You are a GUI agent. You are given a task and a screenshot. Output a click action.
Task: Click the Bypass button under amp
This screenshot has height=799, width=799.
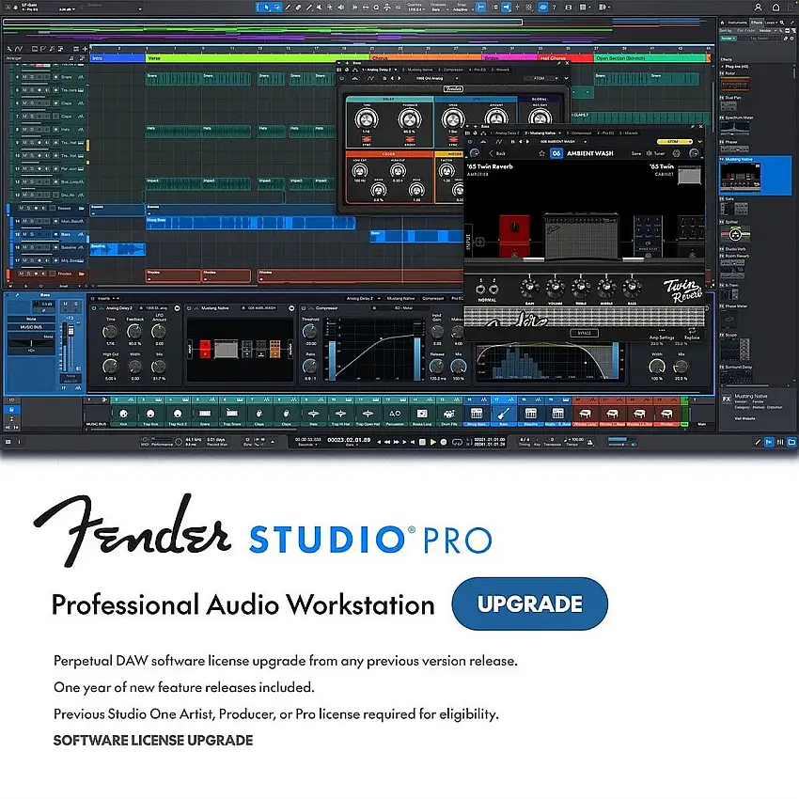(584, 333)
